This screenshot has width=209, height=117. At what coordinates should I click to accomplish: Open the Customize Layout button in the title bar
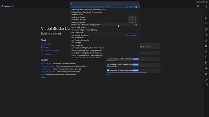(207, 2)
